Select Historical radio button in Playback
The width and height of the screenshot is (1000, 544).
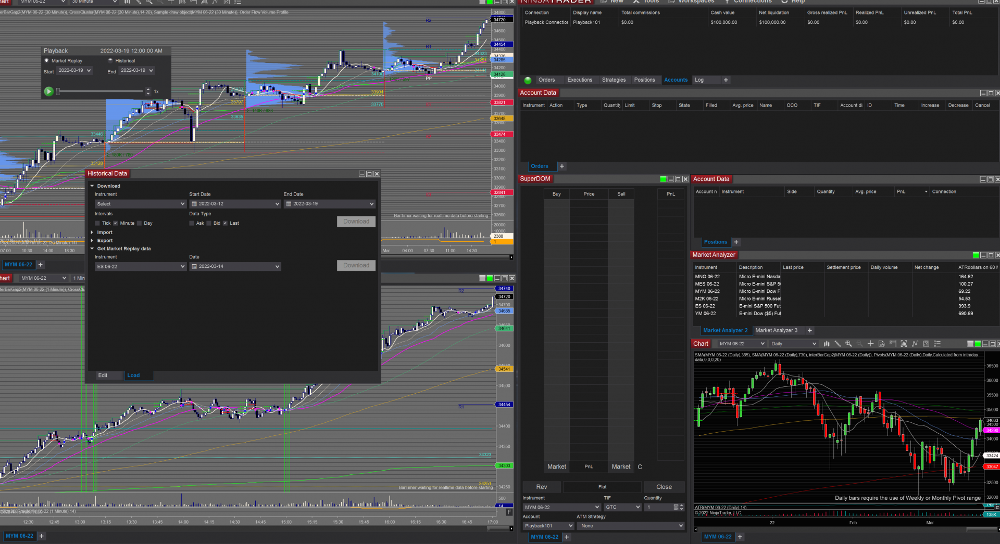click(x=110, y=60)
